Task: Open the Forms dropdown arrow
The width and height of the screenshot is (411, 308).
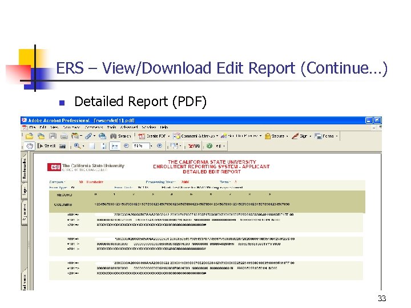Action: 337,136
